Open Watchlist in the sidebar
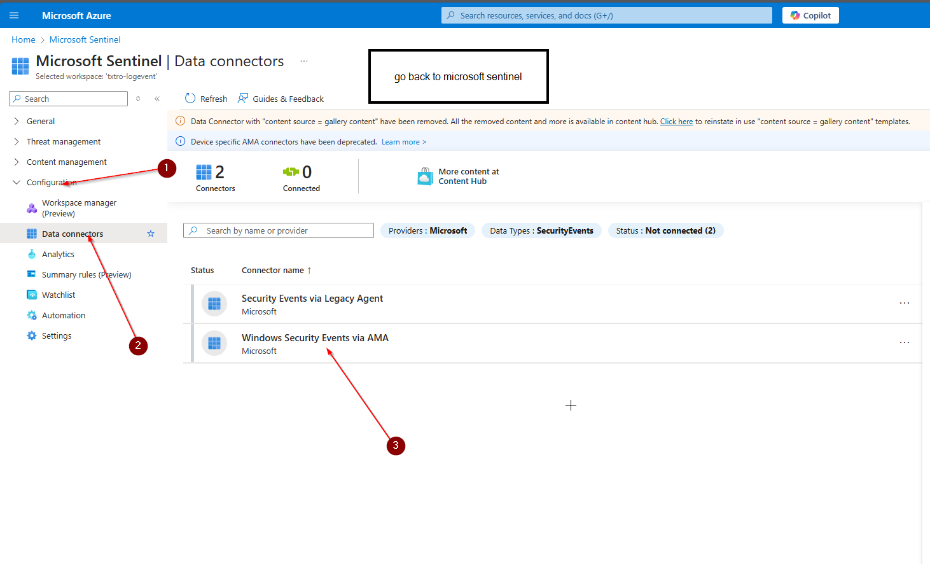This screenshot has height=564, width=930. (59, 295)
